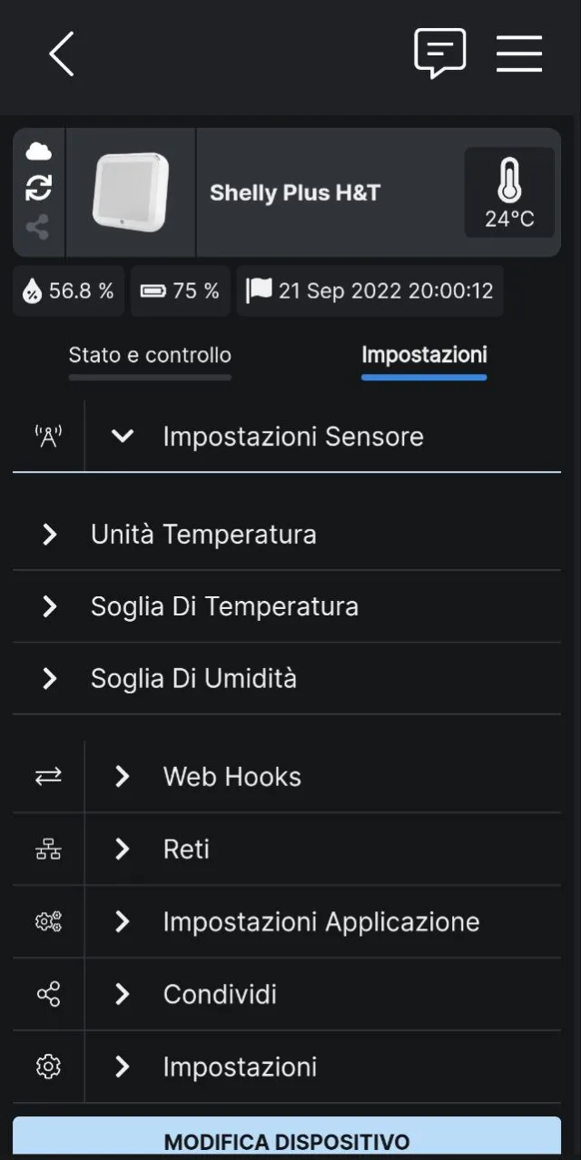Select the network icon beside Reti
The width and height of the screenshot is (581, 1160).
[47, 849]
